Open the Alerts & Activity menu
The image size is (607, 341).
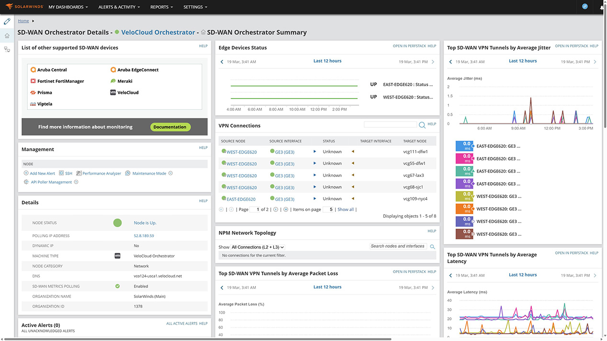click(x=118, y=7)
